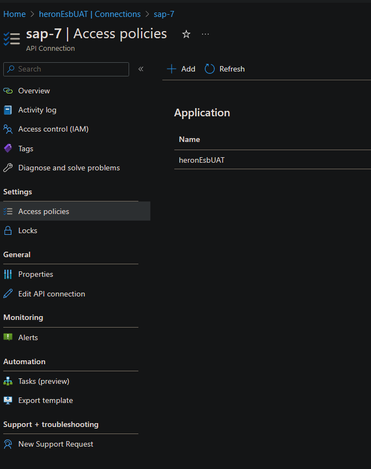Click the Diagnose and solve problems wrench icon
The width and height of the screenshot is (371, 469).
[x=8, y=168]
